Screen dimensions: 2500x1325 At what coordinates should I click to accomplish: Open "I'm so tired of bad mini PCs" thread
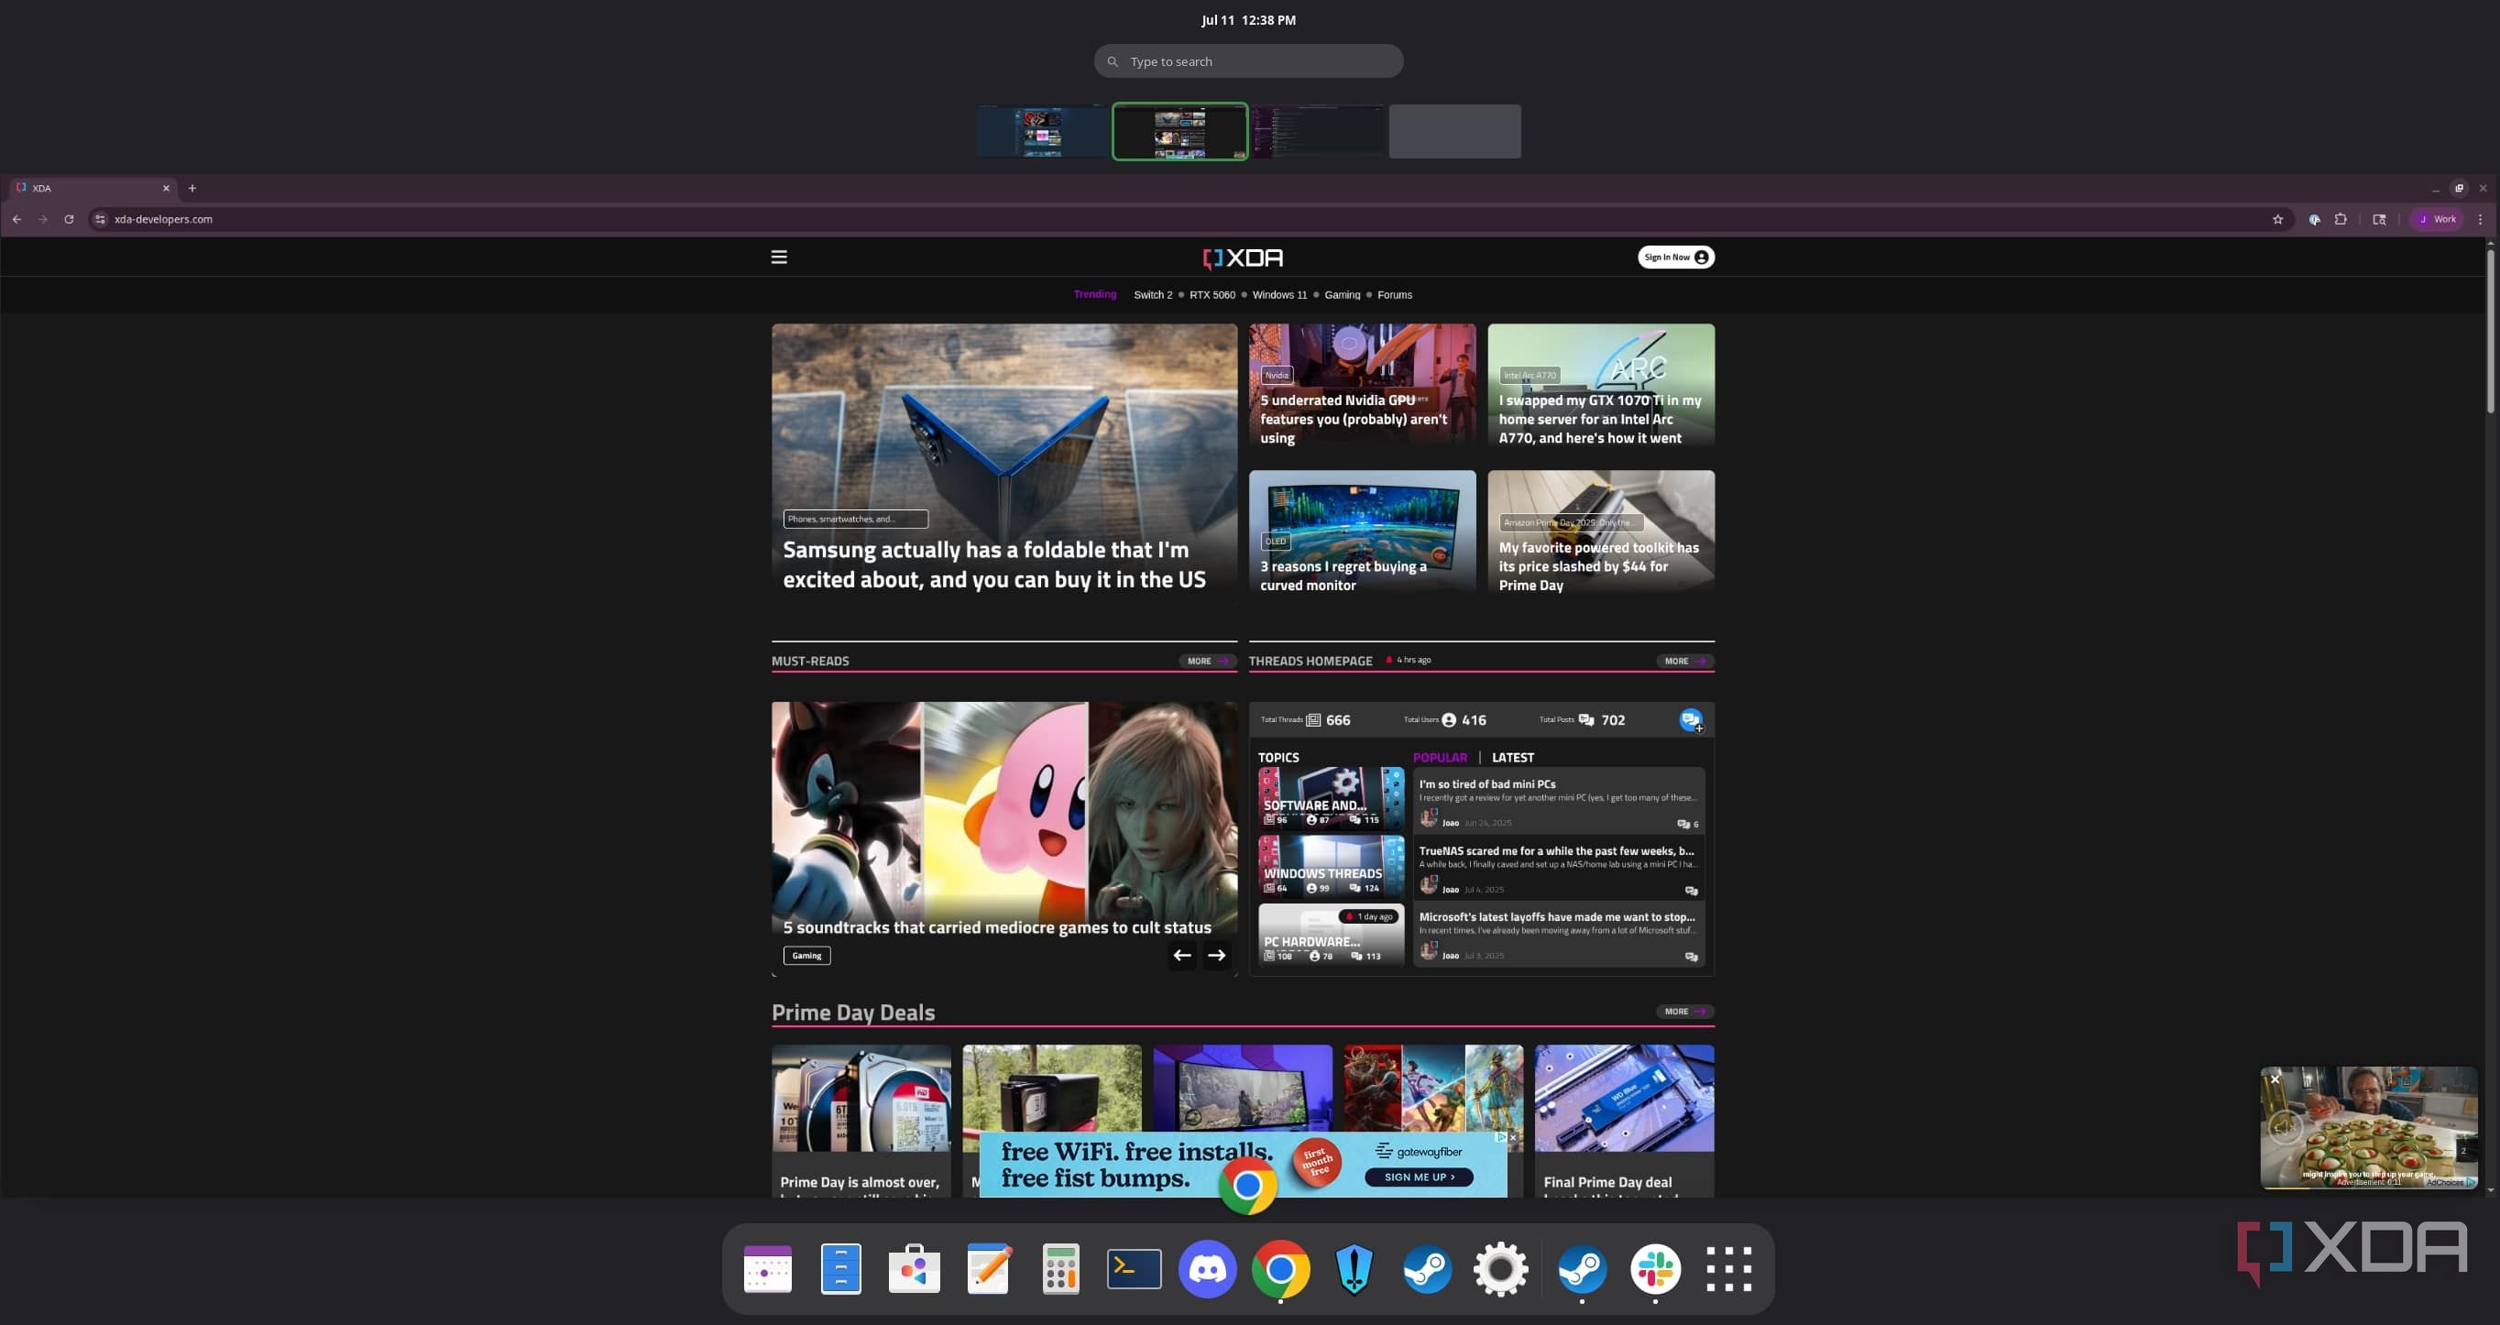[1486, 784]
